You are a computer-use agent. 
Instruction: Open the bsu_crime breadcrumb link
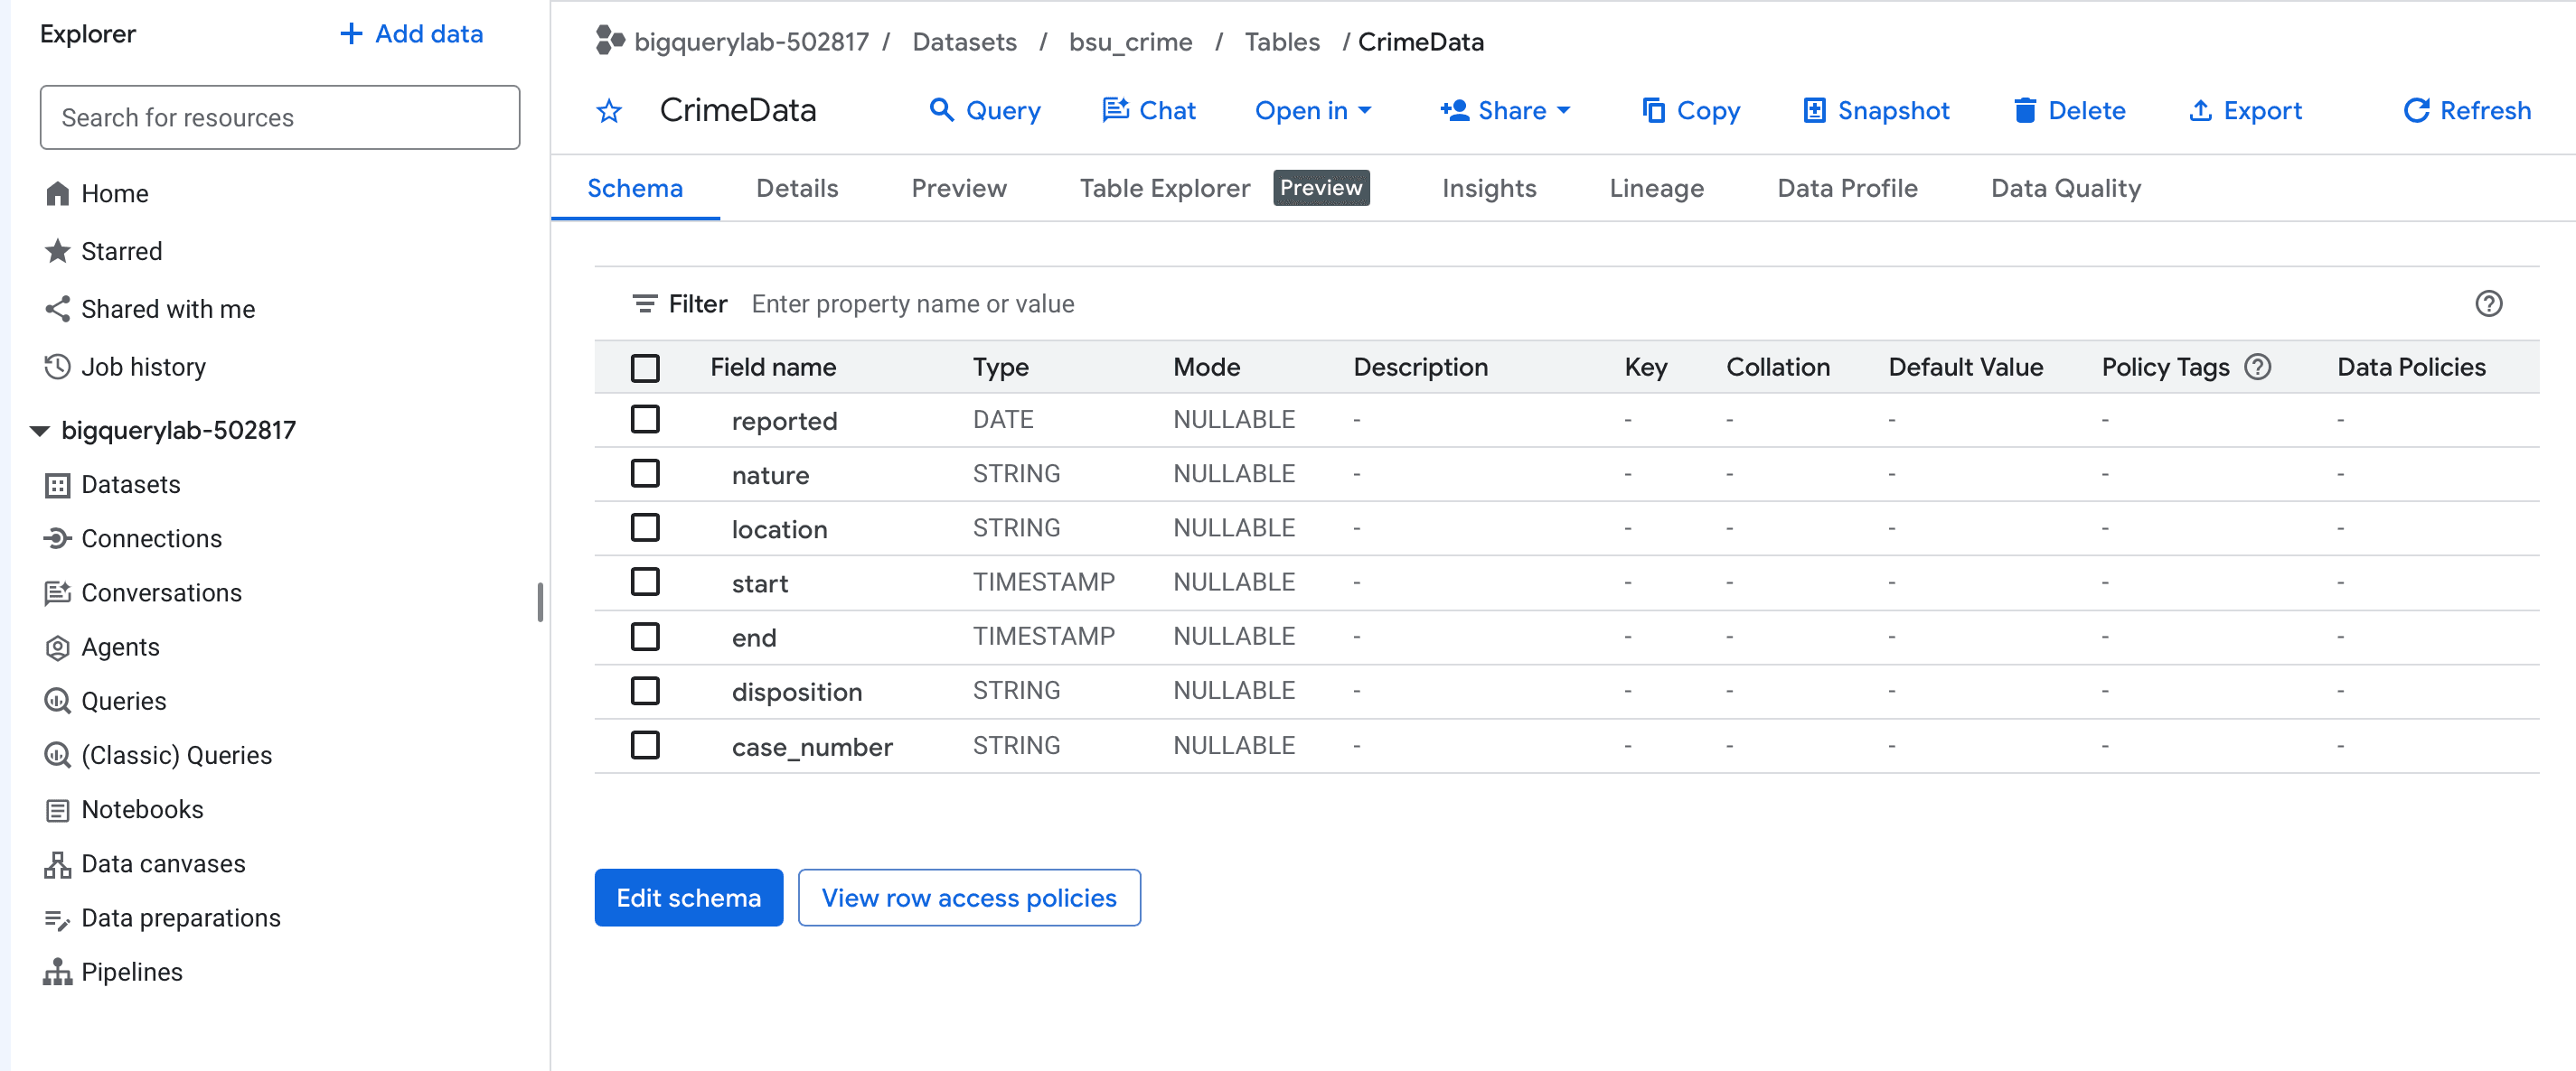click(x=1130, y=42)
